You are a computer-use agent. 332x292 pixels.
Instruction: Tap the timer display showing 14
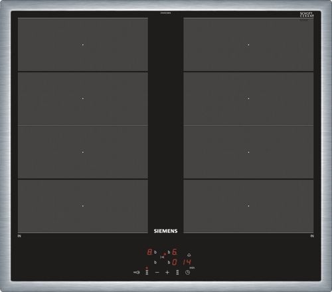tap(187, 262)
